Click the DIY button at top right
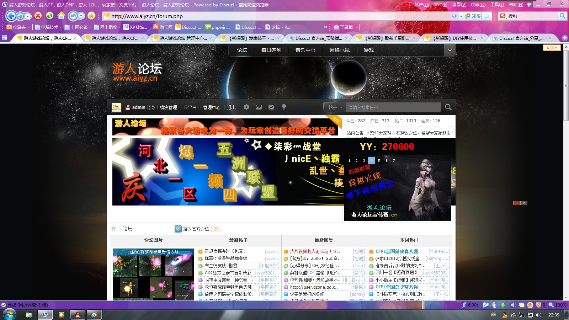 [552, 48]
